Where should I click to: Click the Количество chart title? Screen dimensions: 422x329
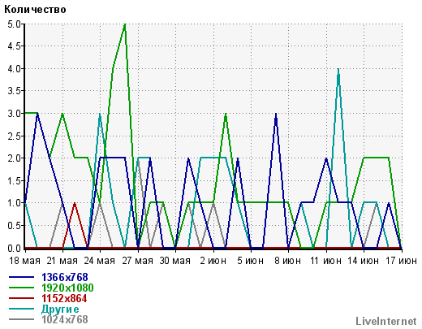coord(35,10)
